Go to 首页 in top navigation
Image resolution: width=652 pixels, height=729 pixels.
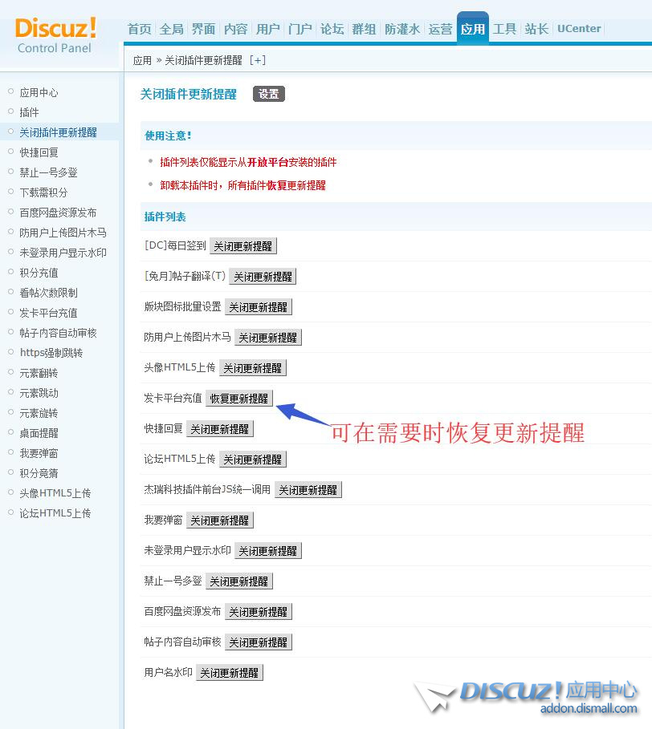[x=139, y=29]
